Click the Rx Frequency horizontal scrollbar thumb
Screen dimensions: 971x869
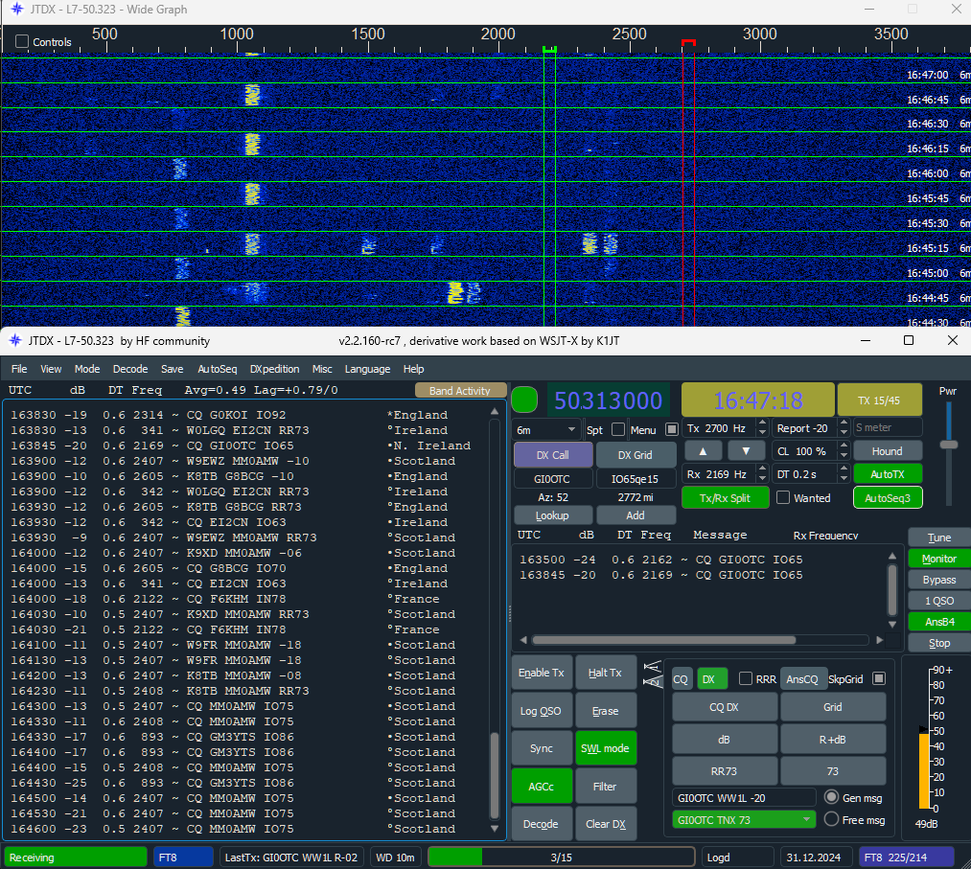[664, 640]
